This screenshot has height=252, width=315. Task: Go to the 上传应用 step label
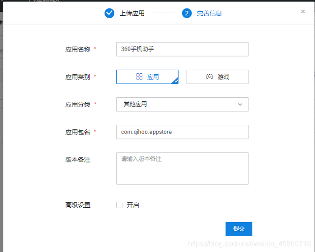132,13
